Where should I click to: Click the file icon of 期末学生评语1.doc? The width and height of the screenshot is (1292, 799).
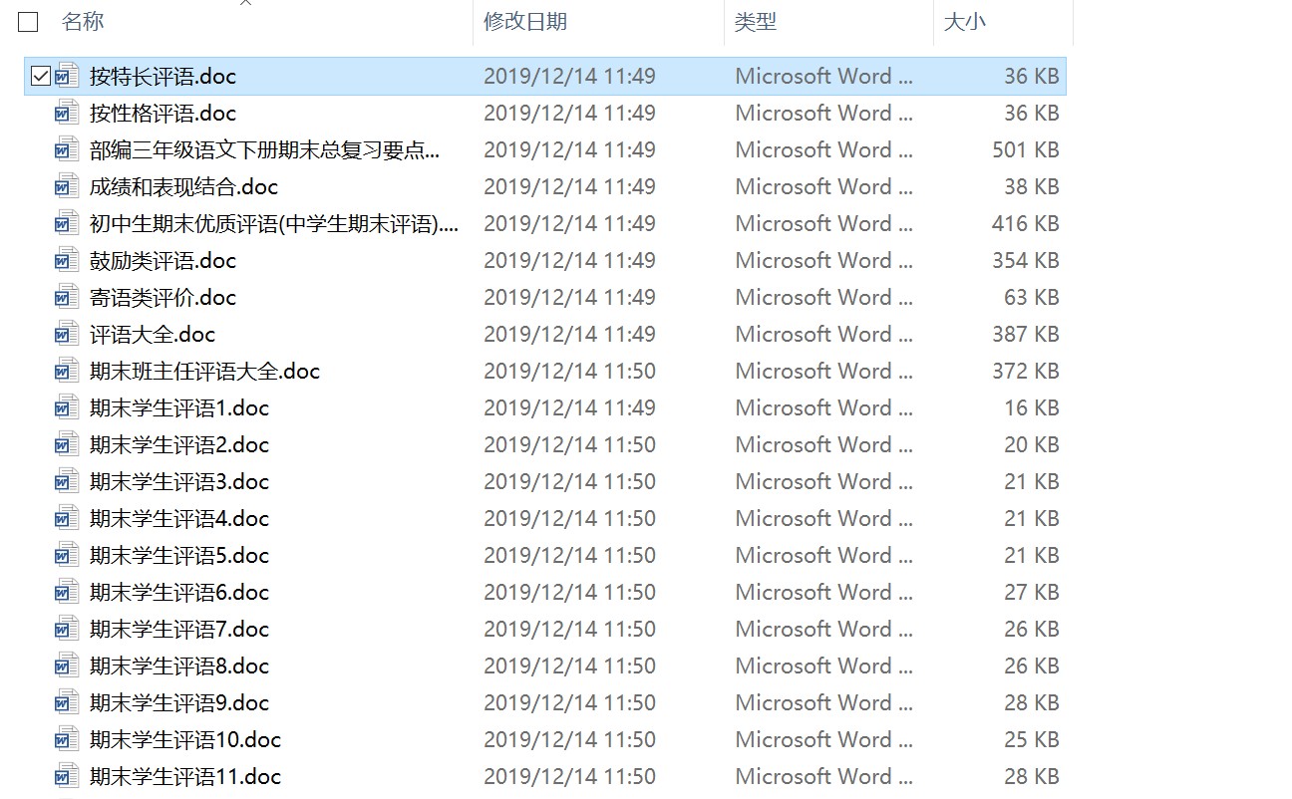(x=67, y=407)
